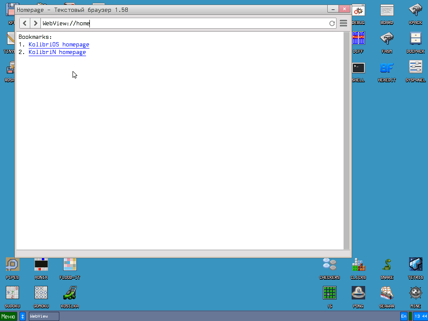Select the WebView task in taskbar

(x=43, y=316)
